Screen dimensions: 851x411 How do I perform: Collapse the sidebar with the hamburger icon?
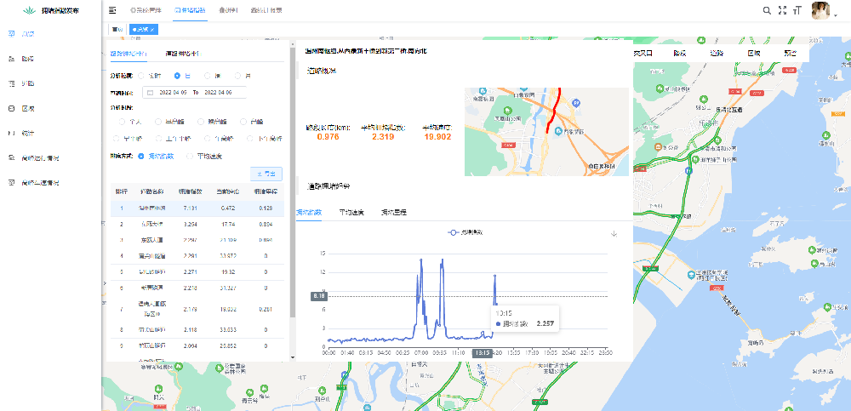click(x=113, y=10)
